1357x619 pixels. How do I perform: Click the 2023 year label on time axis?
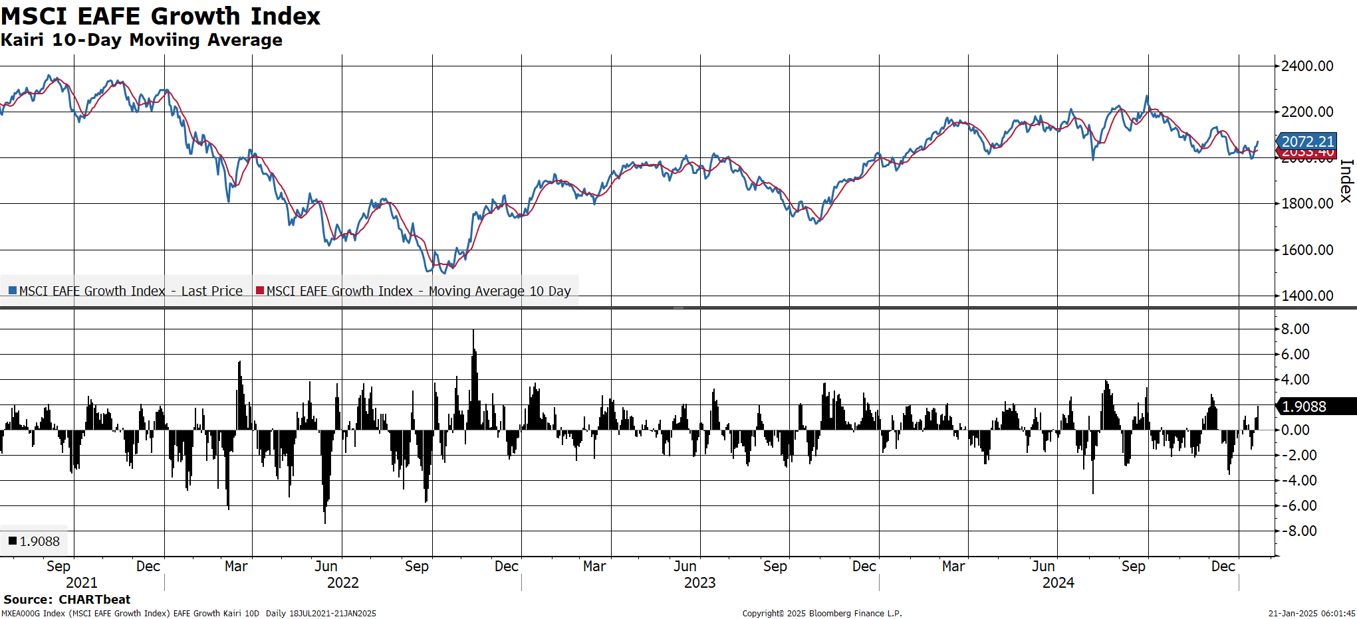[x=700, y=582]
